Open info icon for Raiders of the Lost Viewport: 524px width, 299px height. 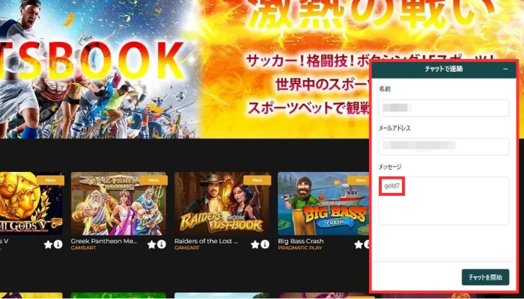[265, 244]
